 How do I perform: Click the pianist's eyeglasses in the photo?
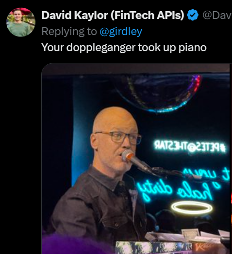119,138
